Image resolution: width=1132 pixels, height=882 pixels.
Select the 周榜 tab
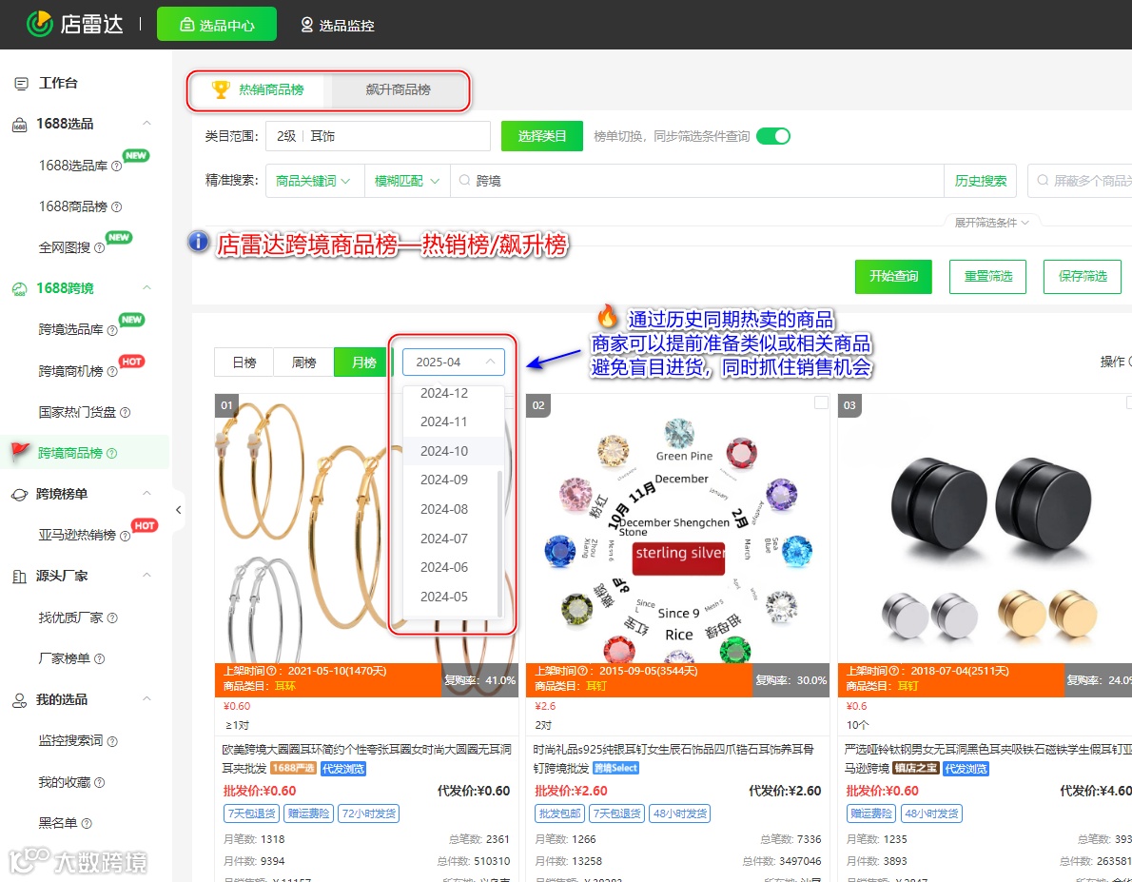pos(304,362)
